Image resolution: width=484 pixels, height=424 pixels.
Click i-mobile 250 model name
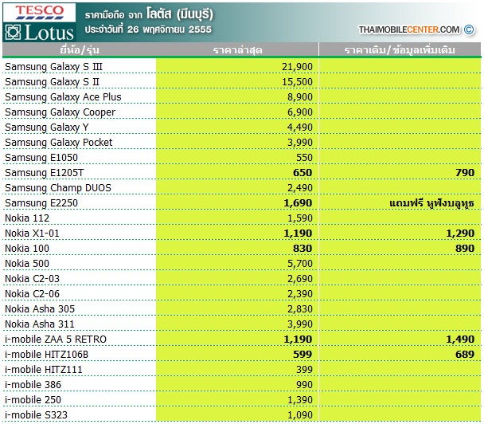coord(33,399)
